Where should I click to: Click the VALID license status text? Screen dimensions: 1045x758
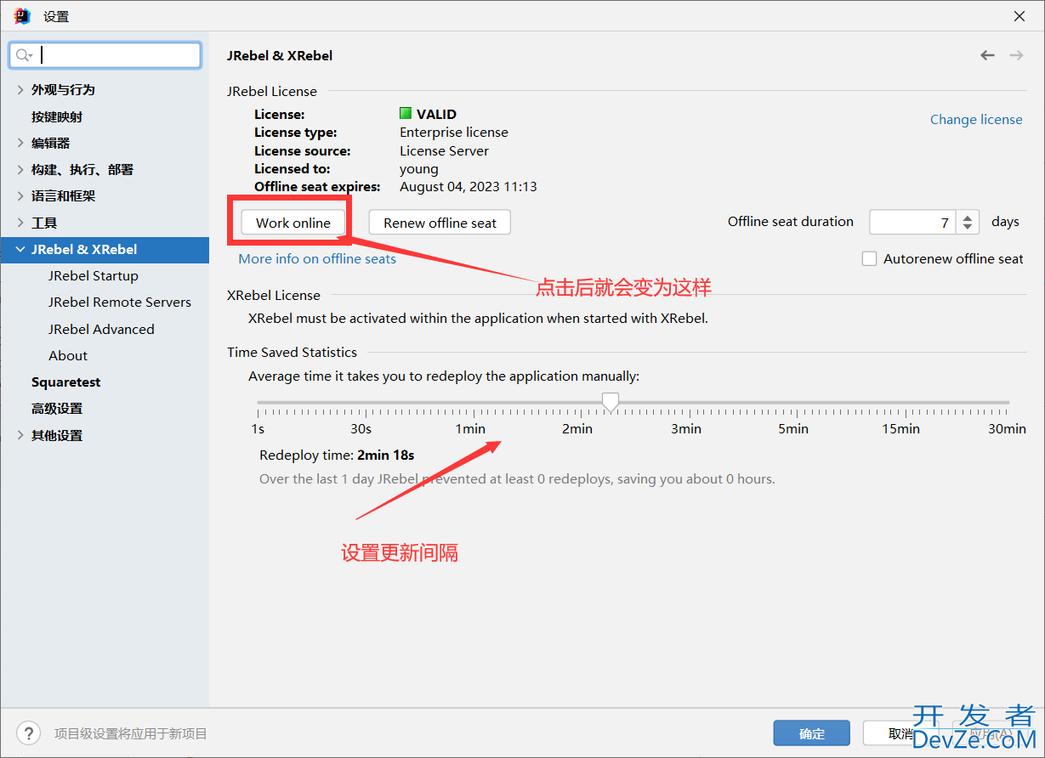coord(436,114)
